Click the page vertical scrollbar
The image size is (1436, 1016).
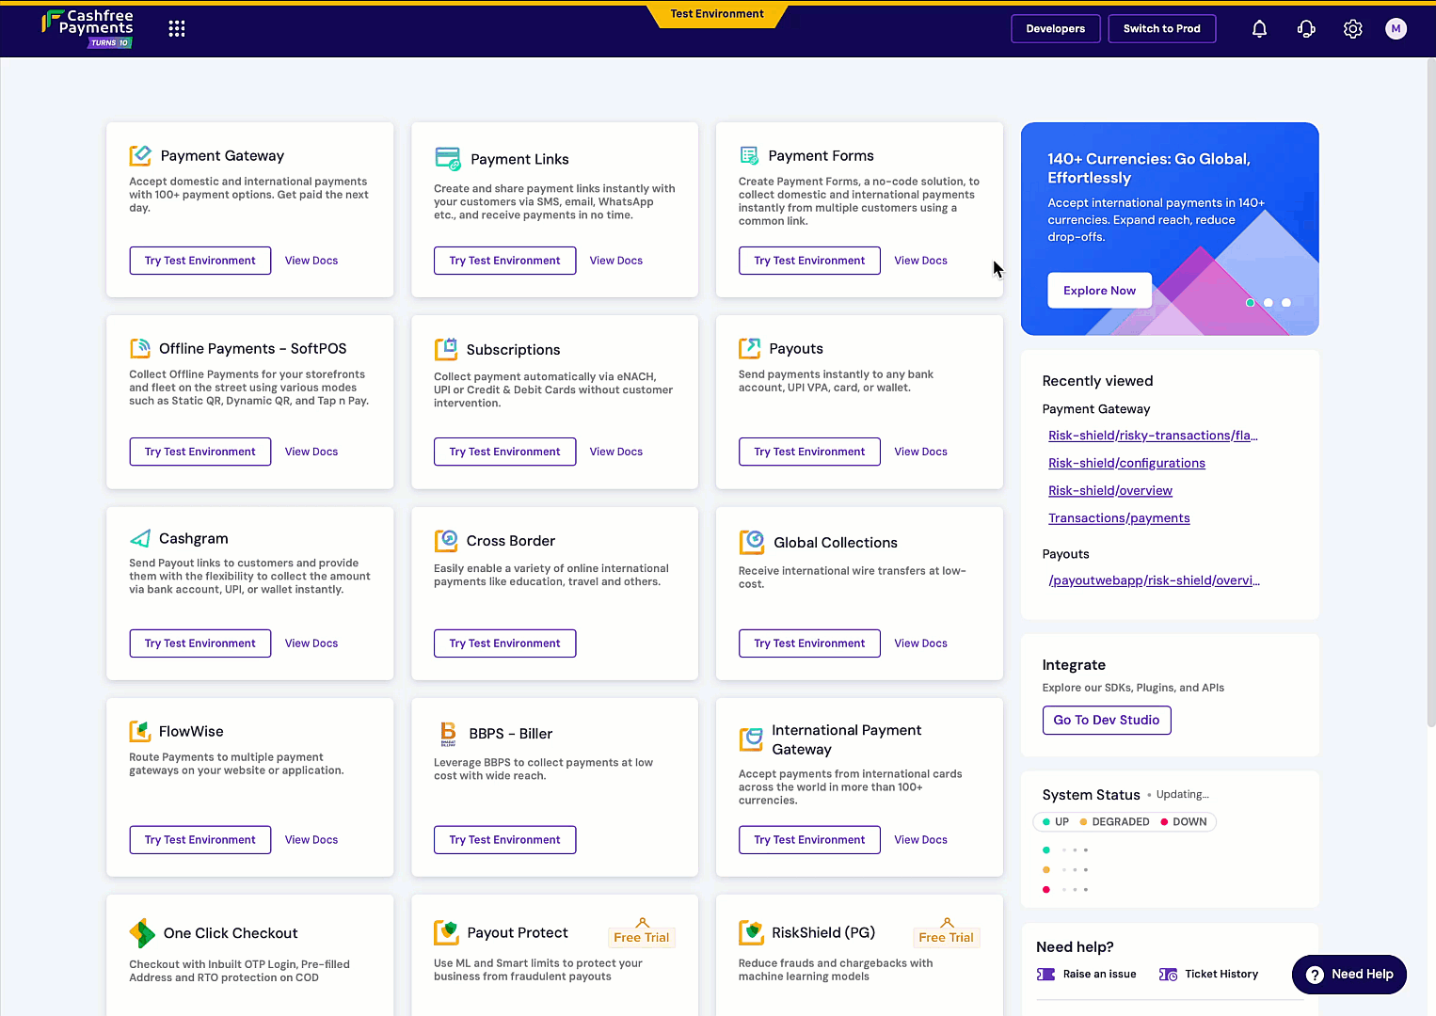tap(1431, 392)
